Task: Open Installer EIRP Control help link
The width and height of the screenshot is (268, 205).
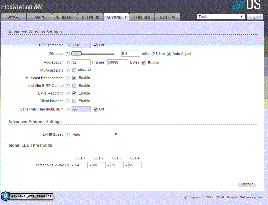Action: coord(68,86)
